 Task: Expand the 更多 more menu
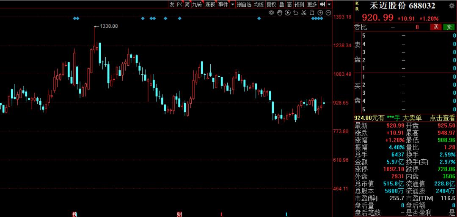click(x=312, y=4)
